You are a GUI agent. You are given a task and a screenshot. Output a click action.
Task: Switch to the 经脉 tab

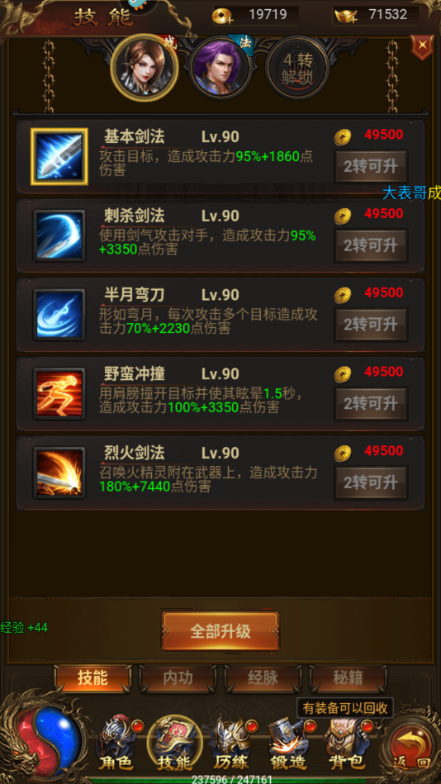pyautogui.click(x=263, y=678)
